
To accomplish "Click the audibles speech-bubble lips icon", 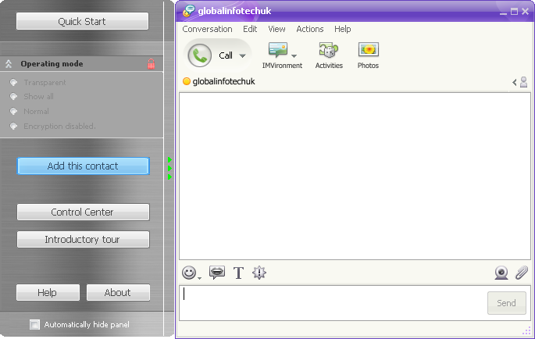I will (217, 273).
